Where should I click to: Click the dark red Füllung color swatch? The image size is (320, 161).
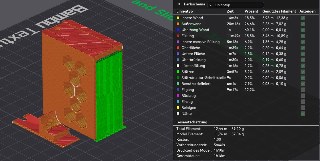coord(178,36)
